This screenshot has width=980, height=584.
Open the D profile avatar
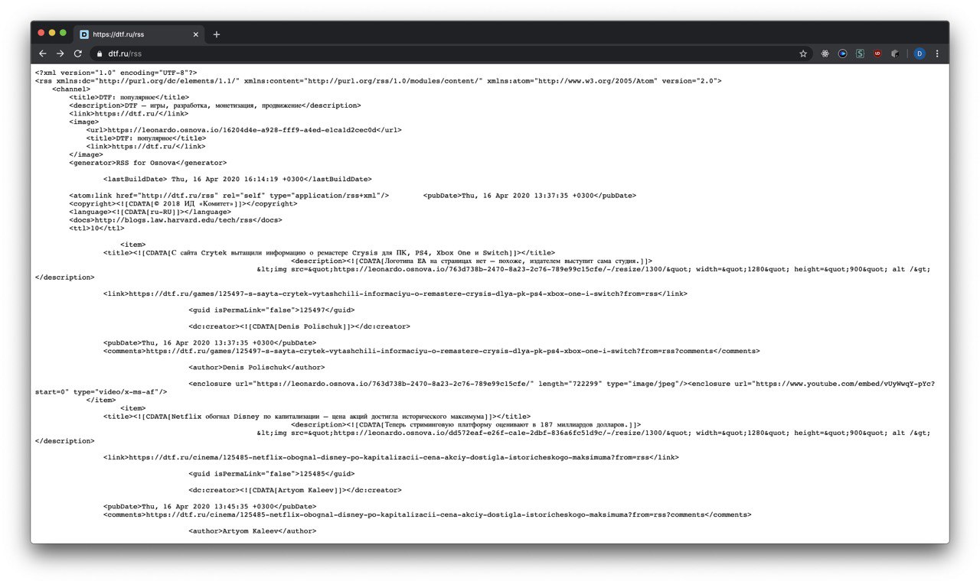click(x=920, y=54)
